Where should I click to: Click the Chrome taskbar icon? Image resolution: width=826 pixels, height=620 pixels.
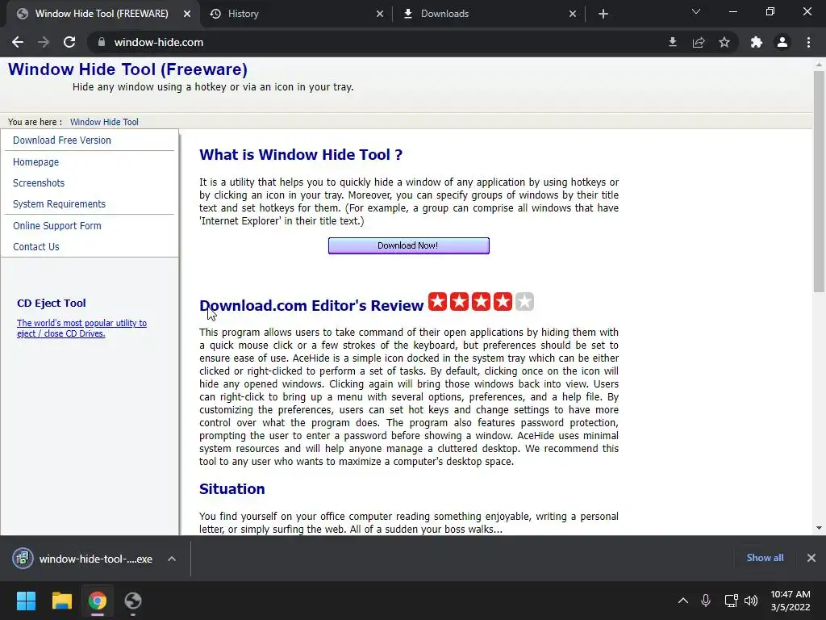coord(98,601)
